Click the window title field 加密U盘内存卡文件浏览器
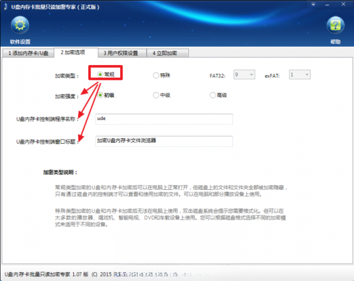Image resolution: width=354 pixels, height=281 pixels. [164, 141]
